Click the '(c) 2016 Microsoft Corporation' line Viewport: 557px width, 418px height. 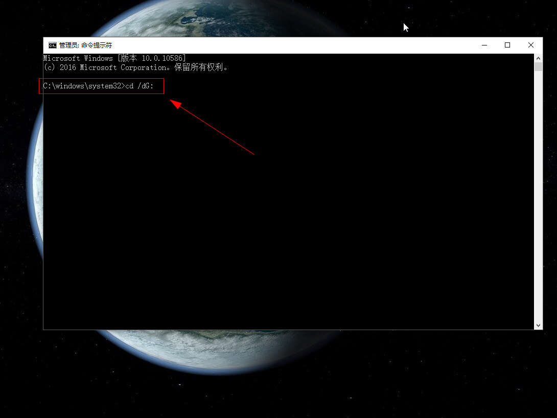pyautogui.click(x=135, y=67)
